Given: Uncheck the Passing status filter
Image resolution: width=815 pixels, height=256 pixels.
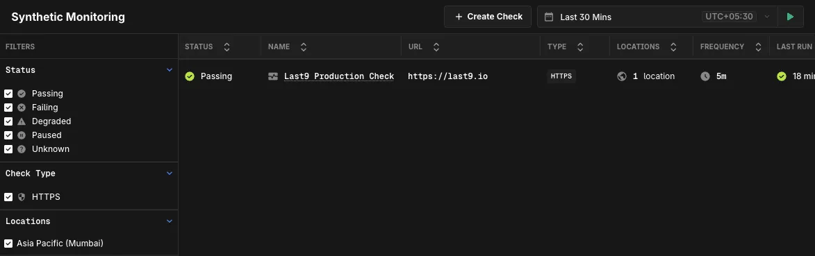Looking at the screenshot, I should [x=8, y=94].
